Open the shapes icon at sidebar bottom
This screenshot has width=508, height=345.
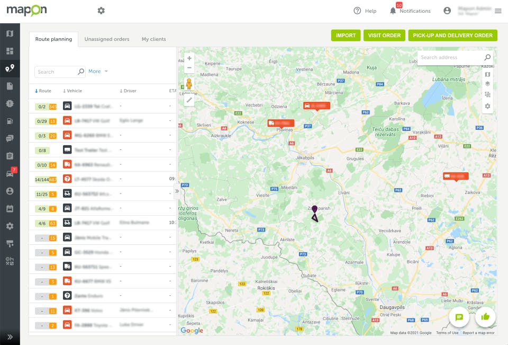click(10, 261)
